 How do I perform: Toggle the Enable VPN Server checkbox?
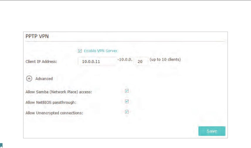click(80, 51)
